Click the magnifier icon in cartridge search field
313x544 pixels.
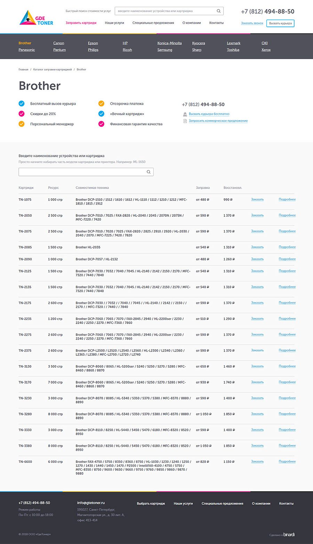point(149,172)
